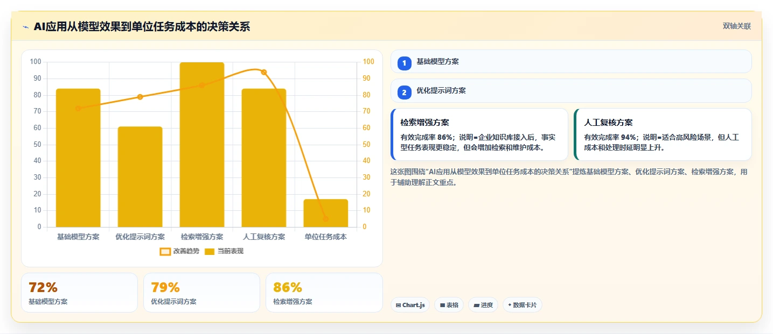The image size is (773, 334).
Task: Open the 检索增强方案 detail card
Action: coord(479,134)
